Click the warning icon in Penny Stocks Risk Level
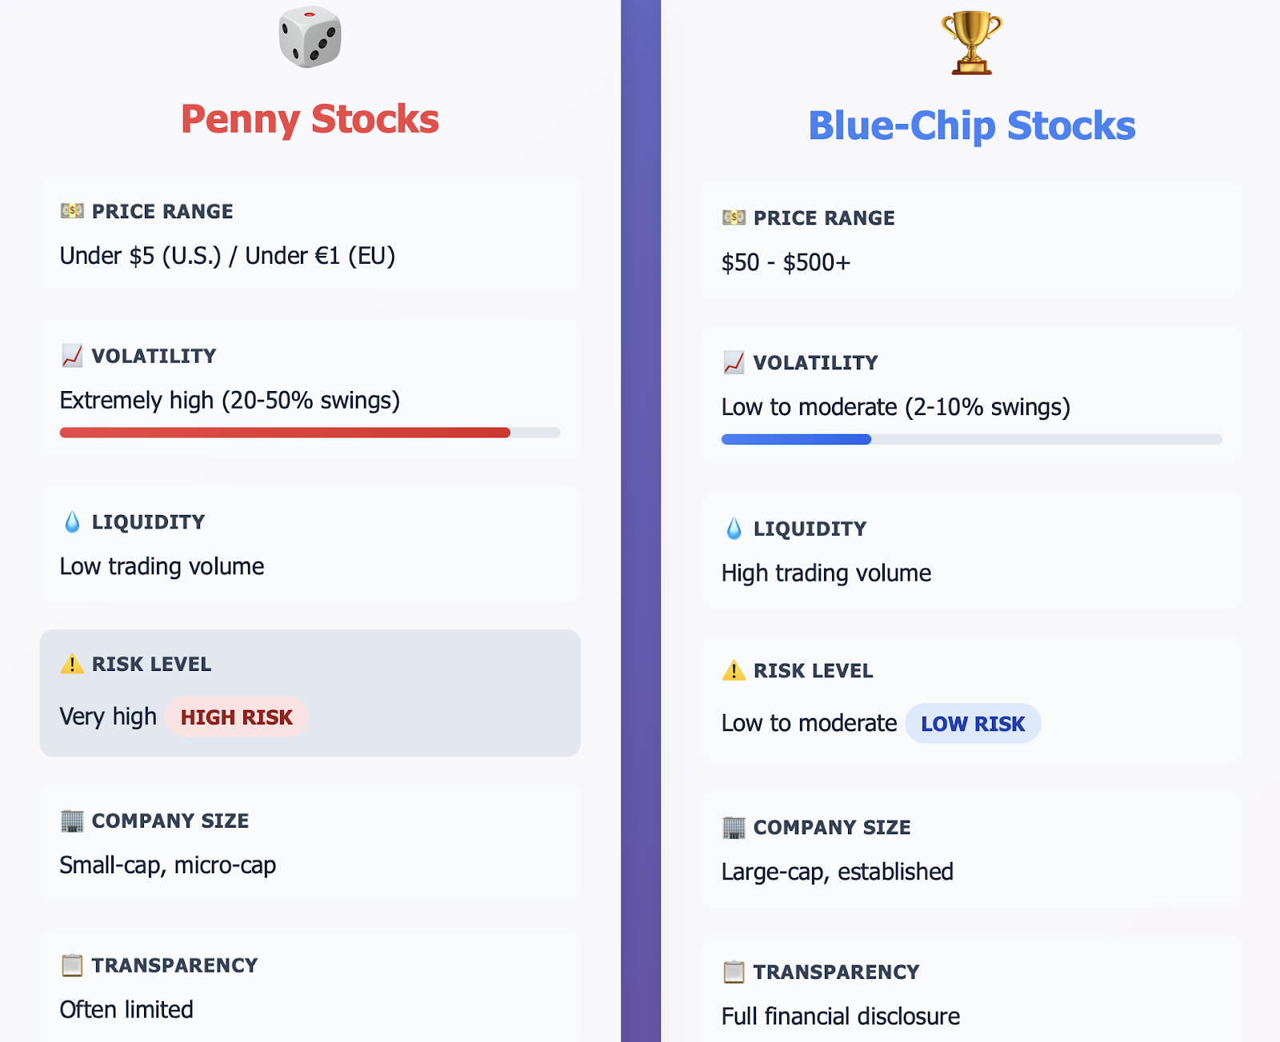 pyautogui.click(x=72, y=664)
